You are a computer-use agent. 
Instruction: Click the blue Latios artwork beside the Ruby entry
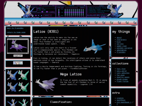click(x=95, y=46)
